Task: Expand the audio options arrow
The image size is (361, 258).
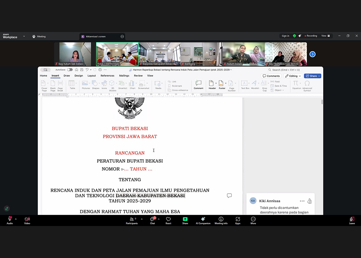Action: tap(16, 219)
